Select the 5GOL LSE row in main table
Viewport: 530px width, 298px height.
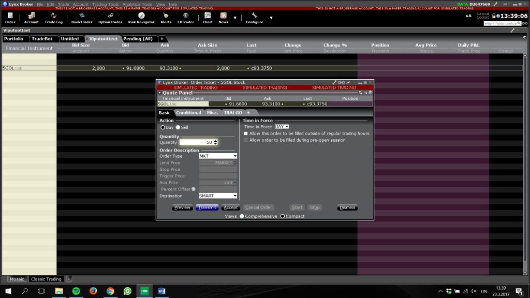pos(262,68)
